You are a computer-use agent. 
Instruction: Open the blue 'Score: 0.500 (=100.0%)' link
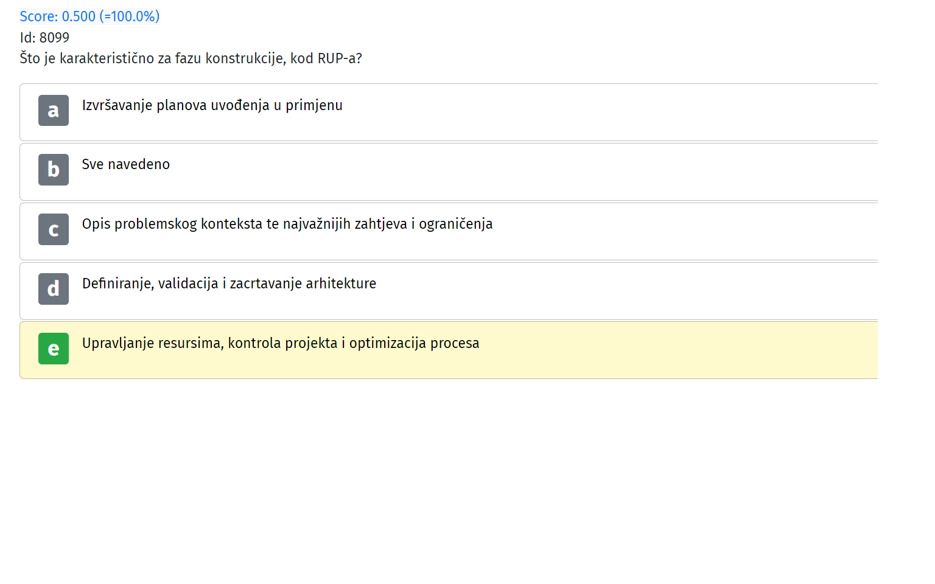click(x=89, y=16)
